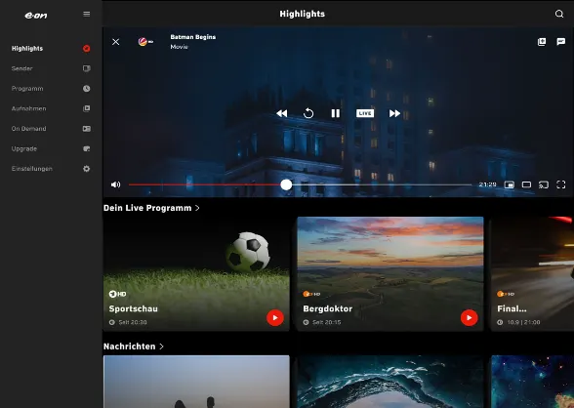Click the HD channel logo on the Sportschau card
Screen dimensions: 574x408
pyautogui.click(x=117, y=294)
